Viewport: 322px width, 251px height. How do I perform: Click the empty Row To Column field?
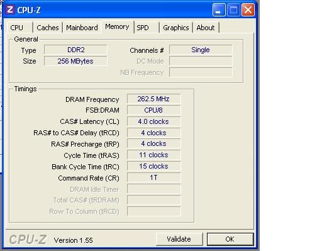[x=153, y=211]
